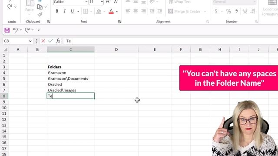Open Fill Color dropdown arrow
Screen dimensions: 278x156
(104, 11)
